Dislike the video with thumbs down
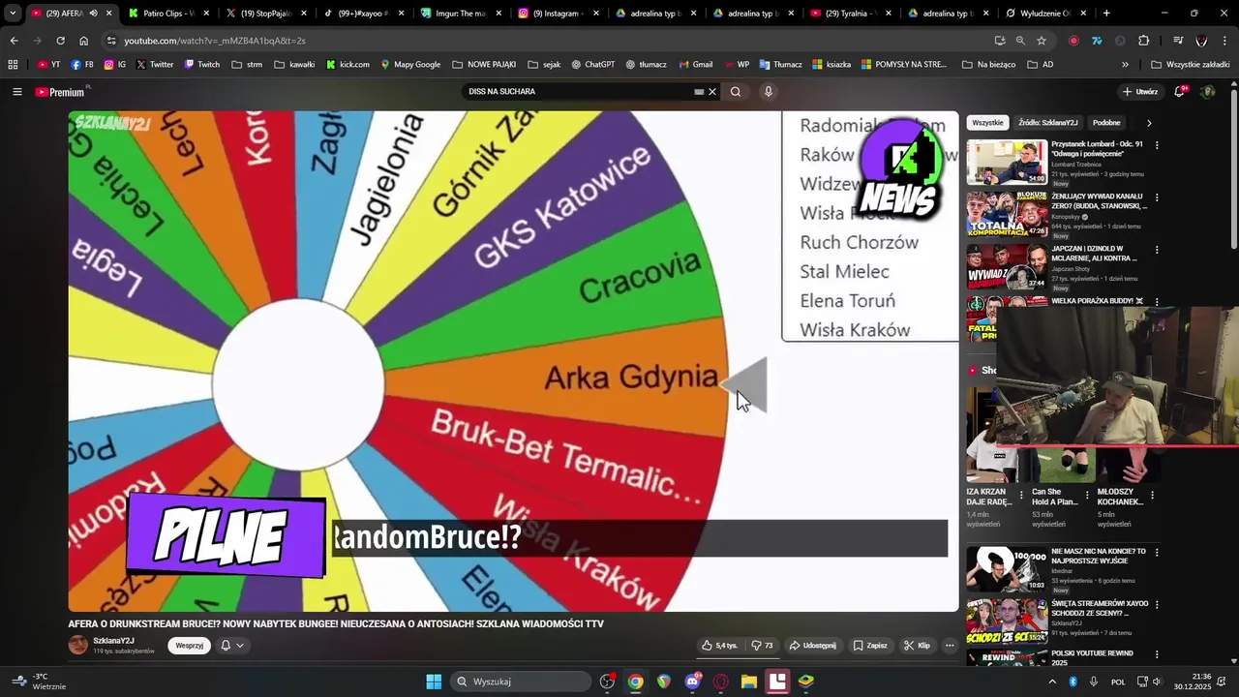Image resolution: width=1239 pixels, height=697 pixels. (x=763, y=646)
